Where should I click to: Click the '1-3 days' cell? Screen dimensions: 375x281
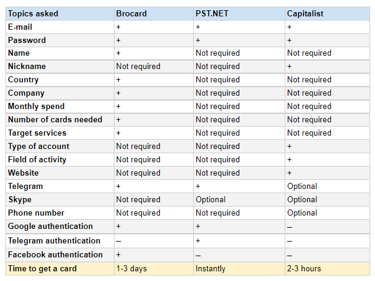tap(131, 269)
